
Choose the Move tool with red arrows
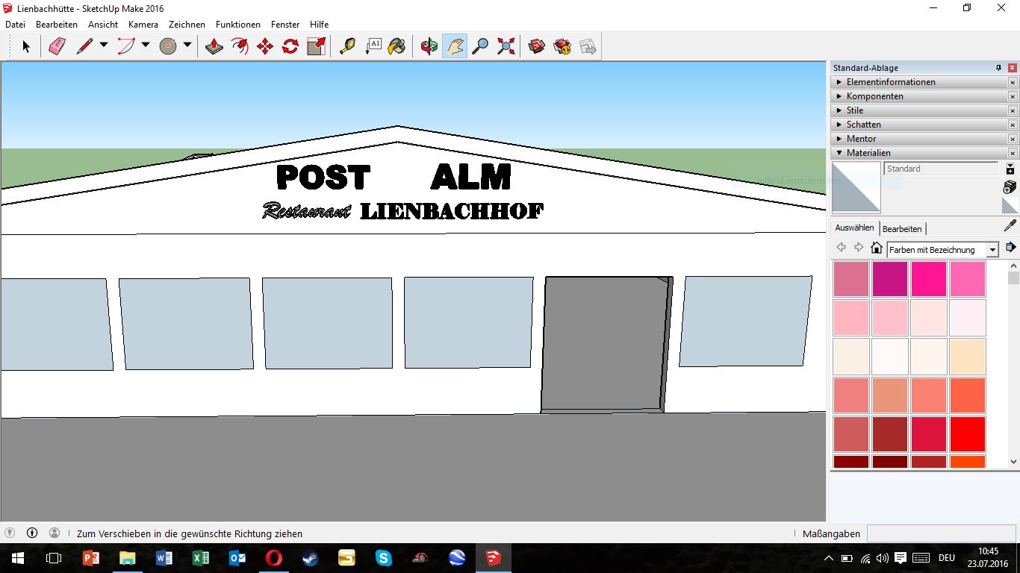click(265, 46)
